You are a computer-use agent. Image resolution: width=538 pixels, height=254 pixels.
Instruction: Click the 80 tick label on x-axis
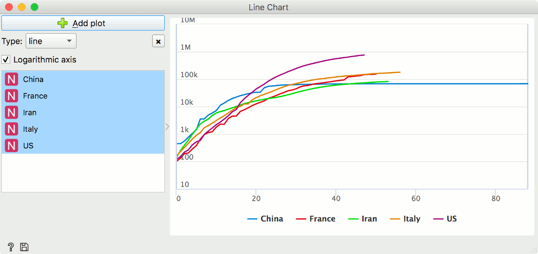pos(496,198)
